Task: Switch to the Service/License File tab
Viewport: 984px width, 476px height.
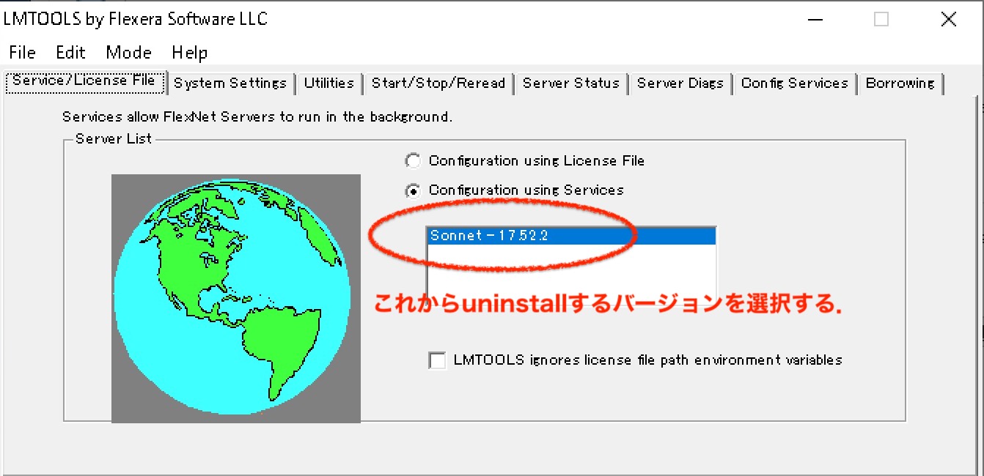Action: [x=84, y=81]
